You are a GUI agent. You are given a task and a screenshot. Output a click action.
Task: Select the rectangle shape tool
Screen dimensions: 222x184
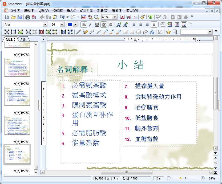pos(125,32)
